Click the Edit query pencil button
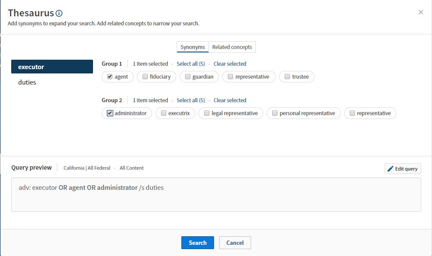Screen dimensions: 432x256 tap(402, 169)
